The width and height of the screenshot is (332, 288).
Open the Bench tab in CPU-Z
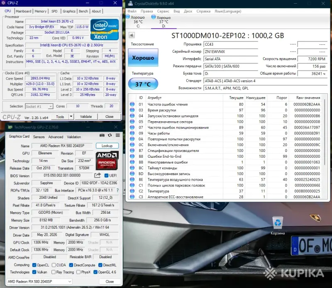(x=83, y=11)
